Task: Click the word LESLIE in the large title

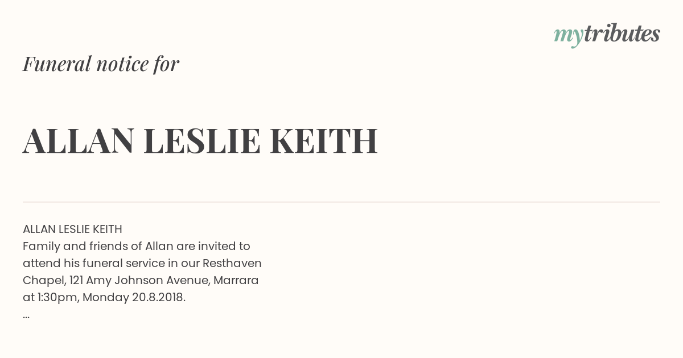Action: pos(201,141)
